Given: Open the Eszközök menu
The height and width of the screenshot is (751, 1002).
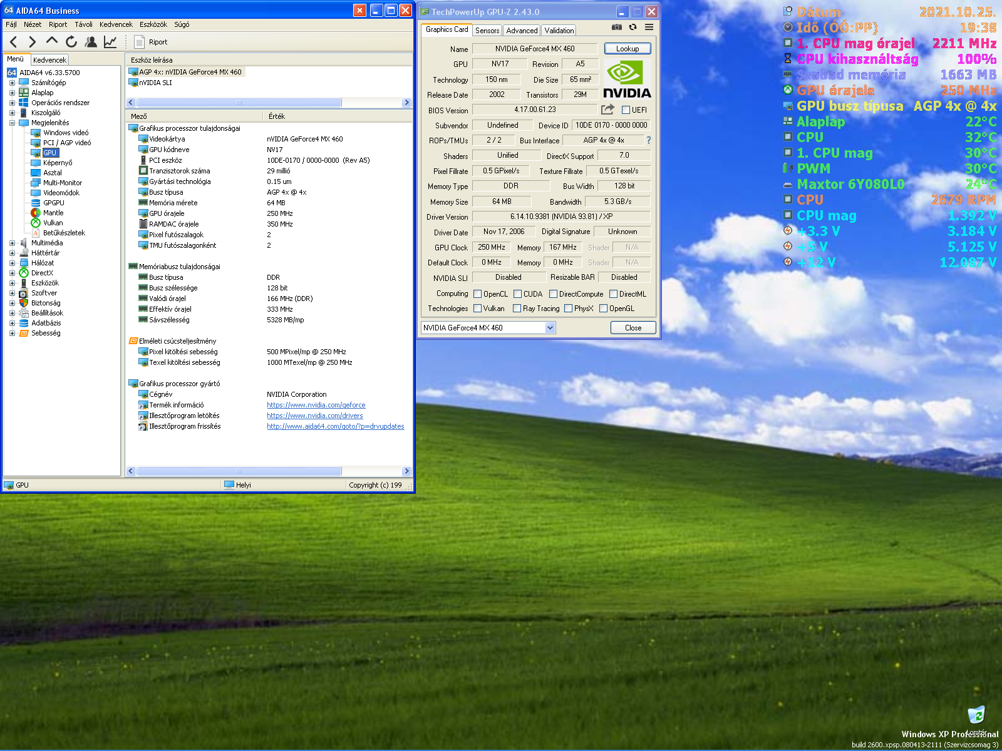Looking at the screenshot, I should [153, 24].
